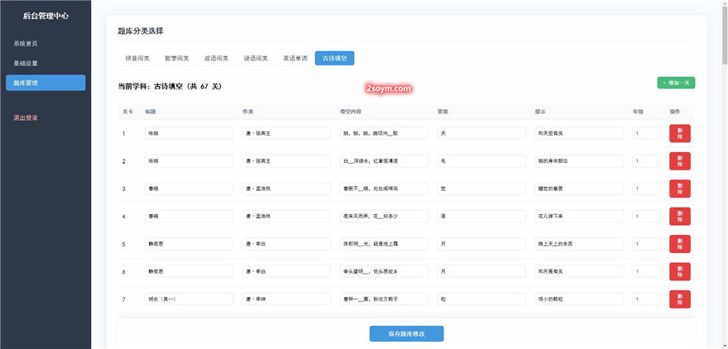The width and height of the screenshot is (728, 349).
Task: Open the 数学闯关 category tab
Action: point(177,59)
